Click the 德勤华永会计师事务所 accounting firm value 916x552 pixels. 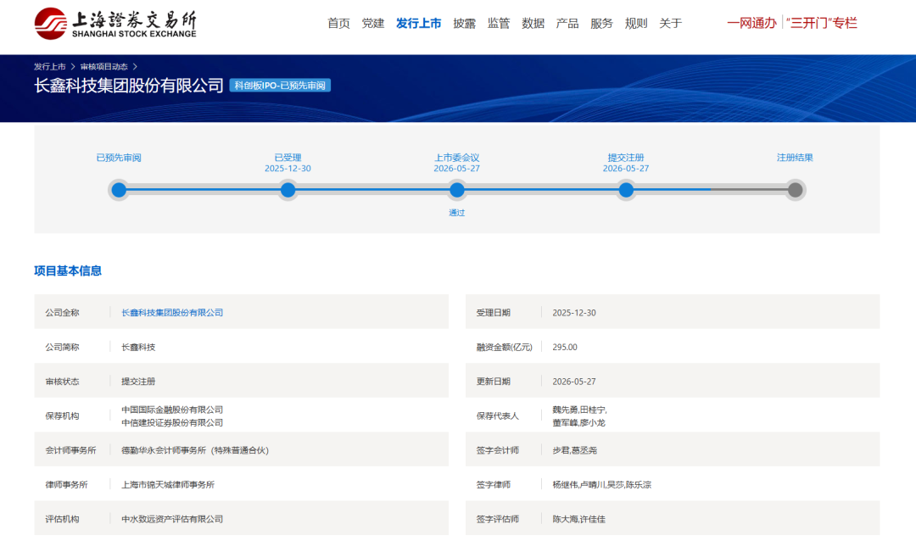(x=195, y=450)
